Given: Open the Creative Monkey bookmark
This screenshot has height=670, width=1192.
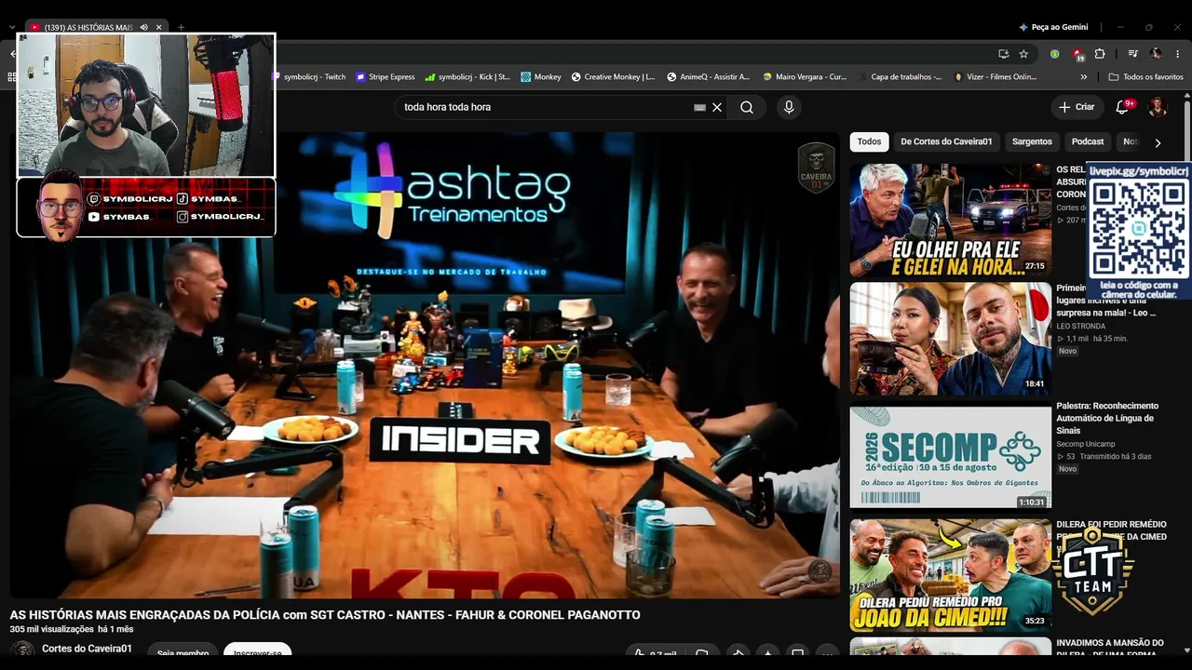Looking at the screenshot, I should pyautogui.click(x=614, y=77).
